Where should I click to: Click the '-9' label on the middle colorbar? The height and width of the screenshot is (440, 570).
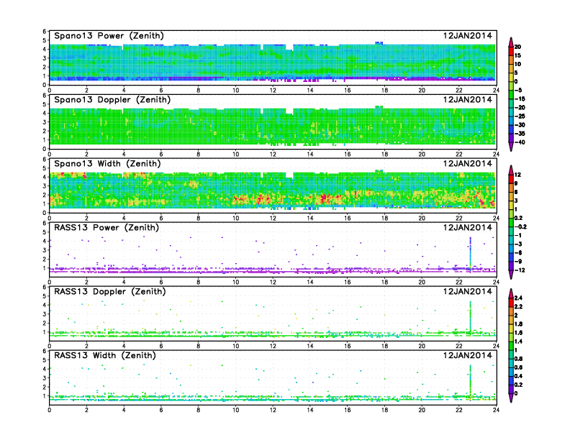pyautogui.click(x=518, y=262)
